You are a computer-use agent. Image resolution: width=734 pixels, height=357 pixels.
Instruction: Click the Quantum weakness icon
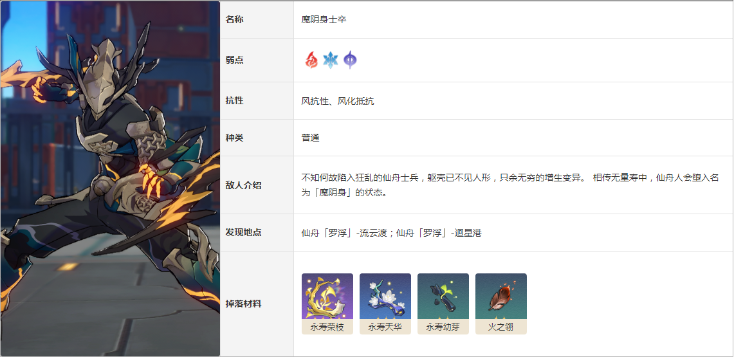350,60
